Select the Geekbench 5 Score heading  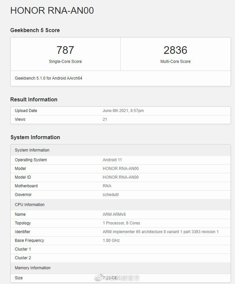tap(35, 30)
